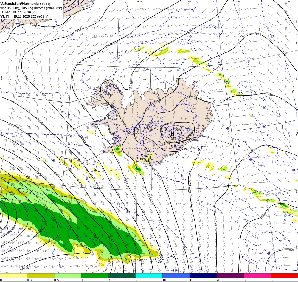Click the cyan 5 mm legend swatch
The width and height of the screenshot is (298, 282).
point(149,275)
